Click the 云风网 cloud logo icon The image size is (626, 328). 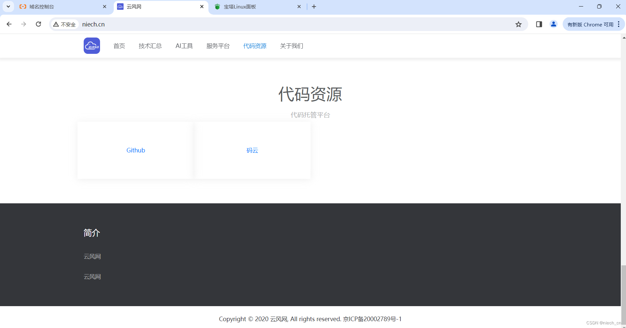[92, 46]
